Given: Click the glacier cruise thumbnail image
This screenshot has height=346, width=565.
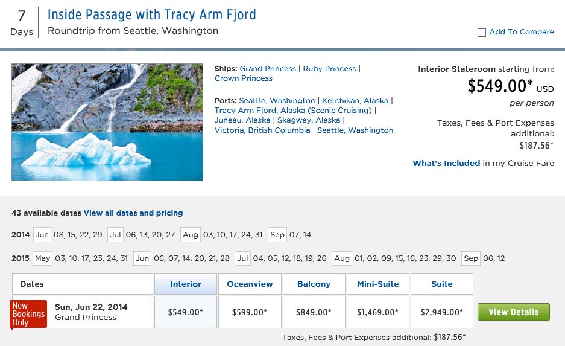Looking at the screenshot, I should [107, 122].
